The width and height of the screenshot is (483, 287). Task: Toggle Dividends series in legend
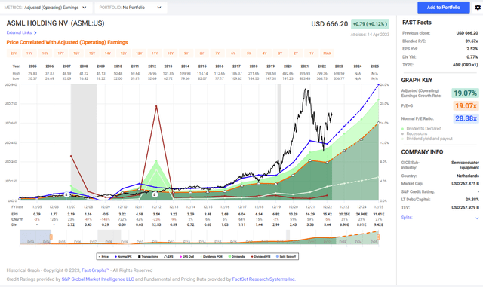tap(236, 257)
